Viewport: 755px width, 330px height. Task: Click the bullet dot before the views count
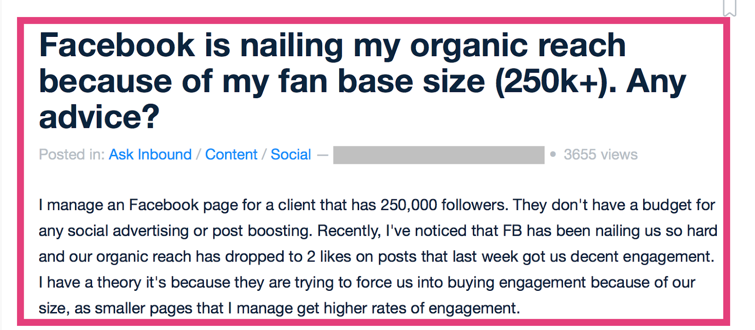(x=553, y=154)
